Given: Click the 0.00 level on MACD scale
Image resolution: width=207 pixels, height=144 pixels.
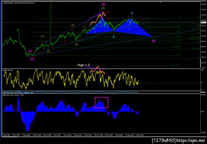Looking at the screenshot, I should [203, 112].
